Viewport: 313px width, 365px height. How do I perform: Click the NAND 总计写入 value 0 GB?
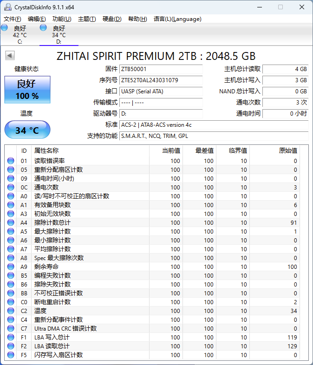[286, 91]
